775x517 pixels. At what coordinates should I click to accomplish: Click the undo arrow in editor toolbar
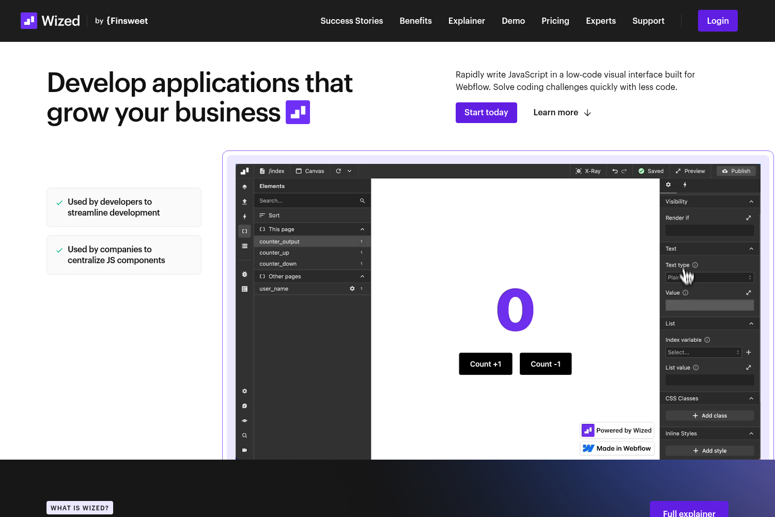pyautogui.click(x=615, y=171)
